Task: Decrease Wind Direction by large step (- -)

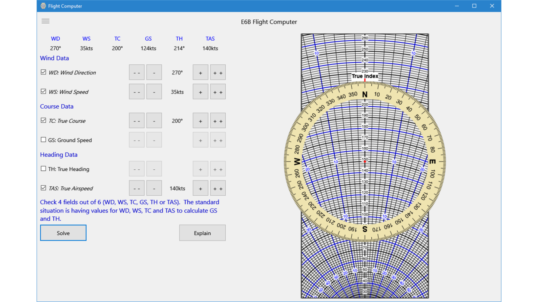Action: pos(137,72)
